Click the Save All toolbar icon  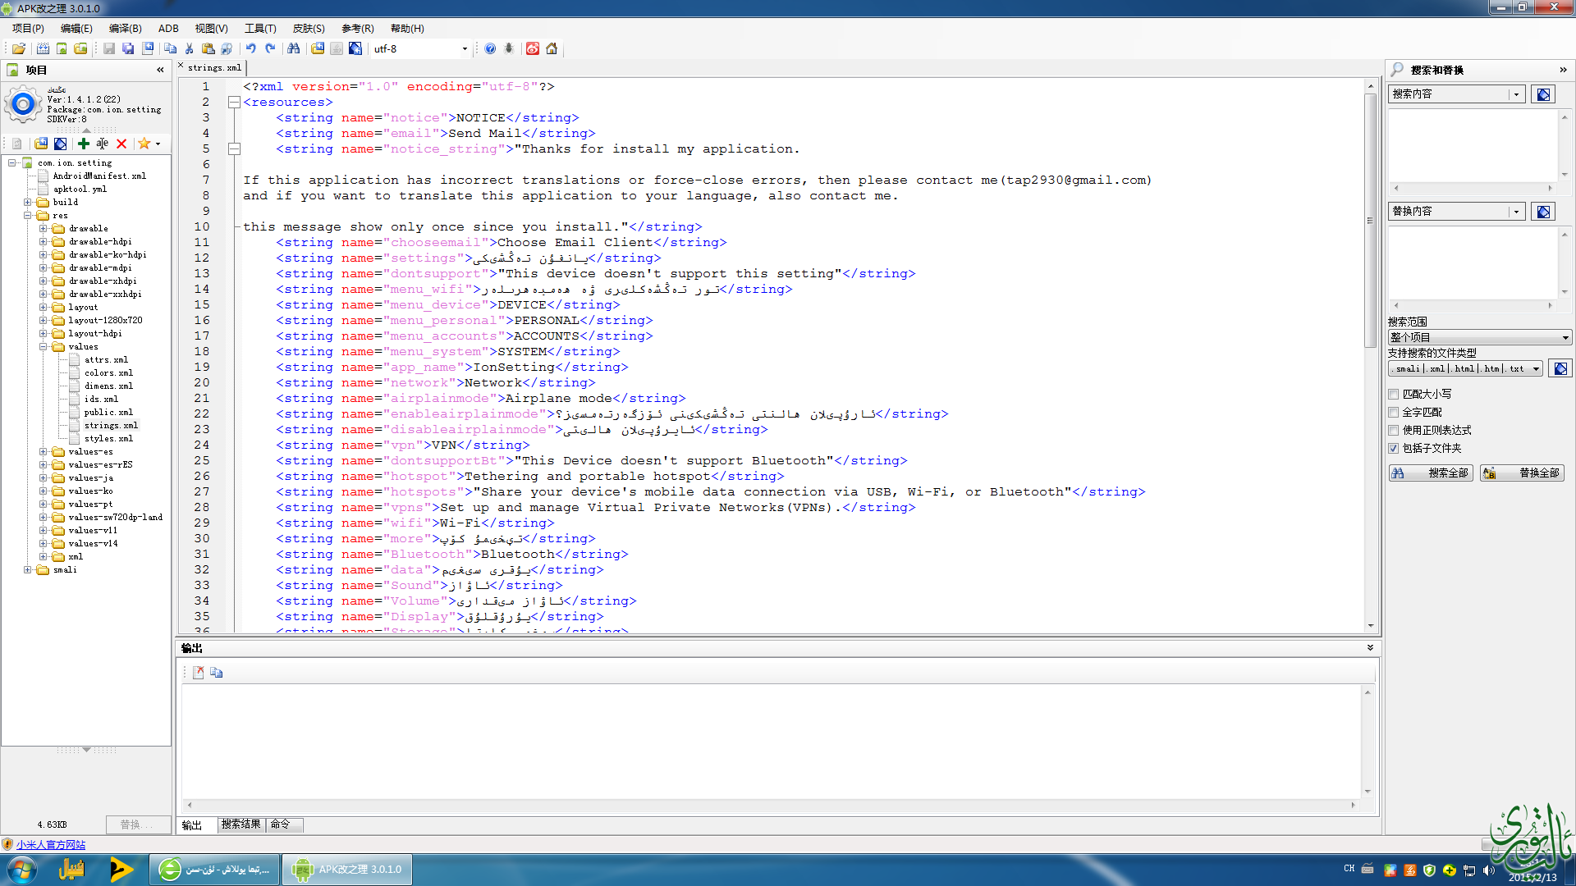[128, 49]
